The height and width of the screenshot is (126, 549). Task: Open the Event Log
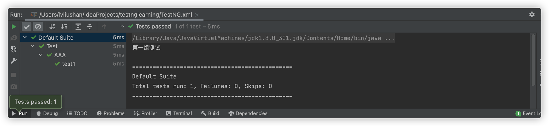[528, 113]
